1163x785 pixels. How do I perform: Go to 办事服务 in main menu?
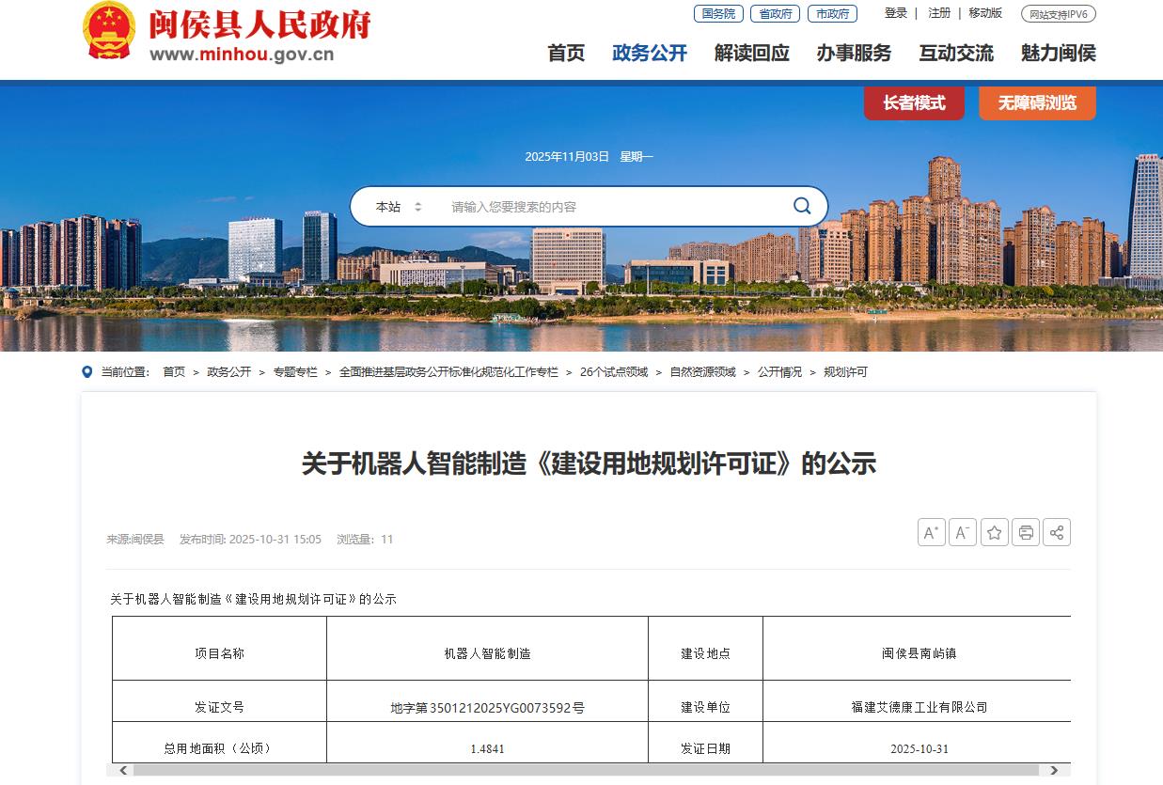(x=853, y=54)
